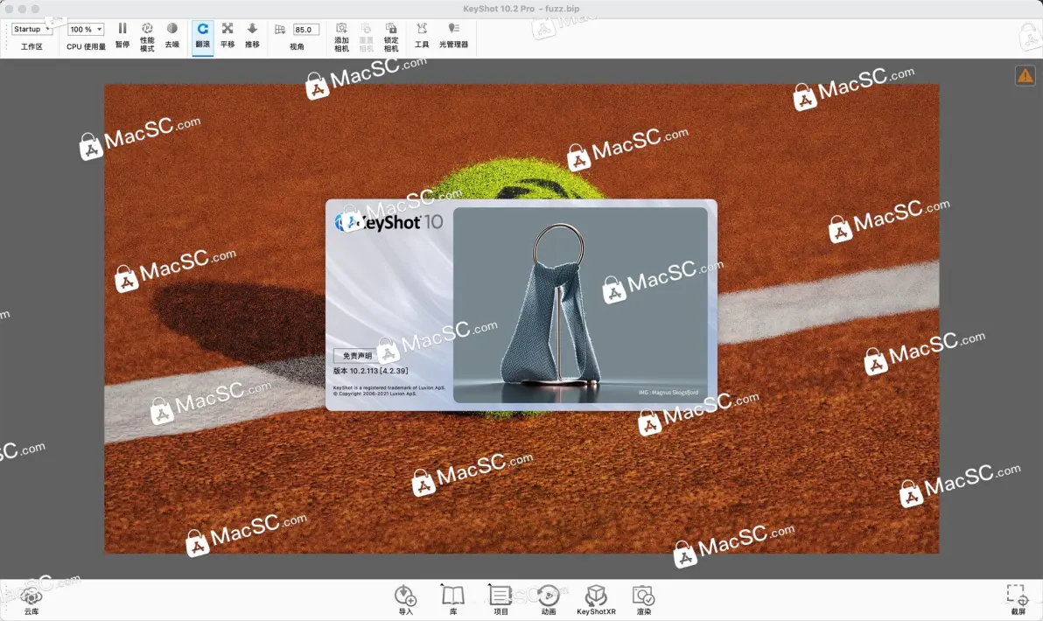Click the orange warning triangle icon

[x=1025, y=76]
